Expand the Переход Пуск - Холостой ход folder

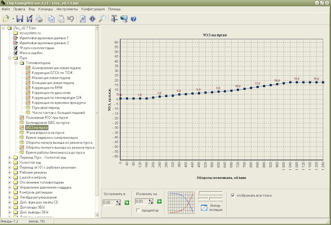pyautogui.click(x=10, y=158)
